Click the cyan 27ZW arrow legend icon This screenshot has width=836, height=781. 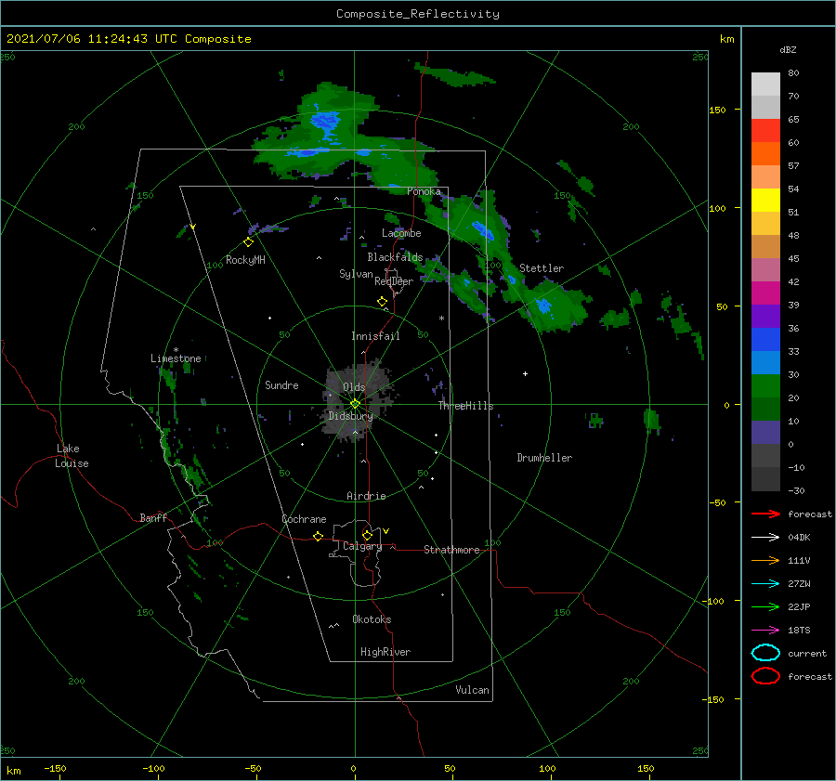click(x=765, y=584)
